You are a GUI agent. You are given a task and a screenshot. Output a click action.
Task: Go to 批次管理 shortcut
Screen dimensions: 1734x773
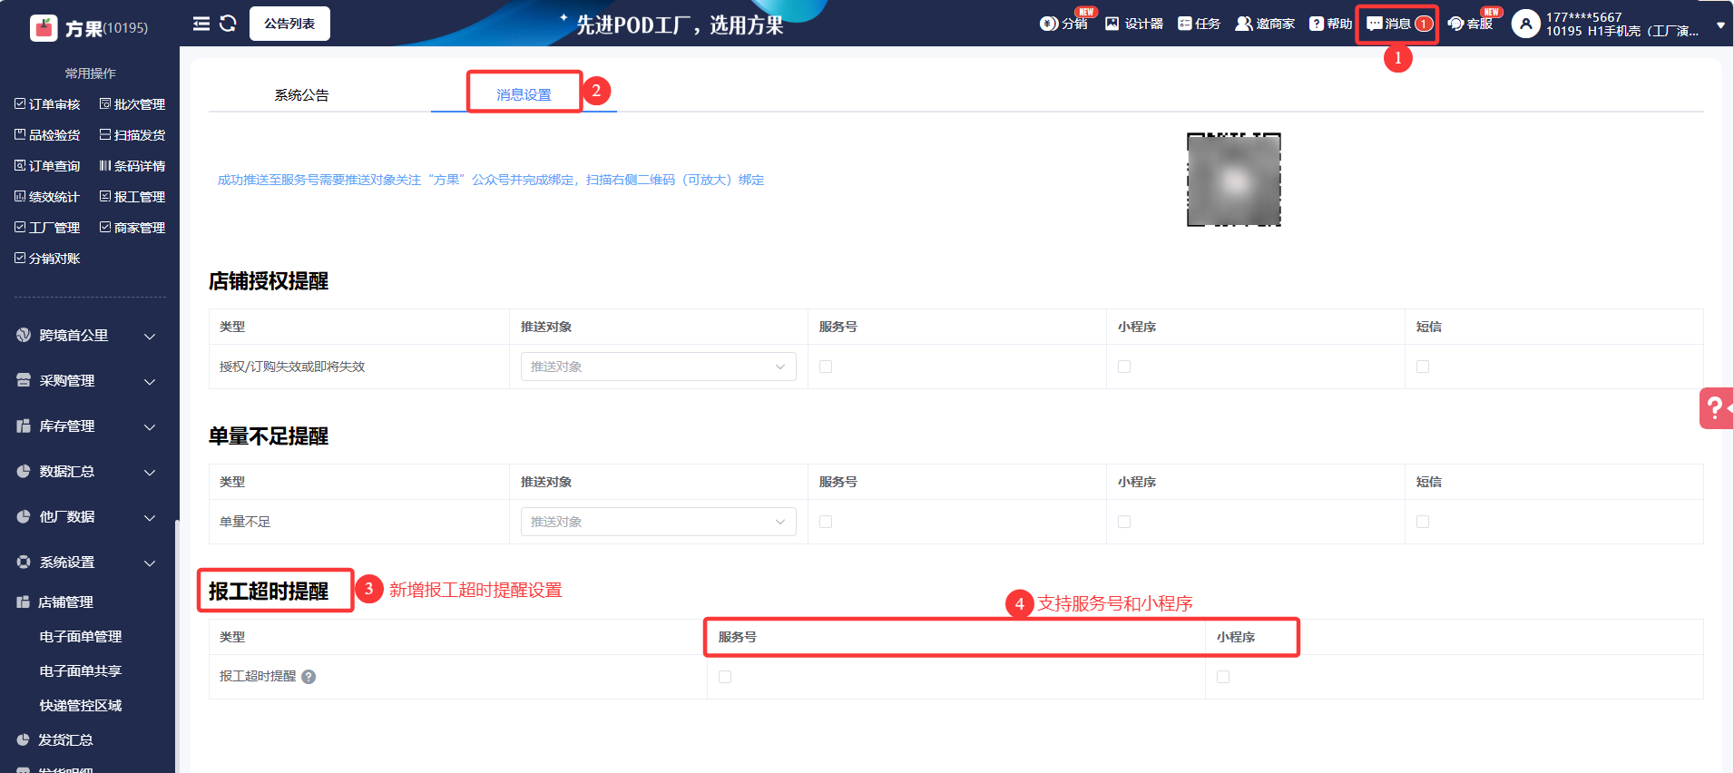coord(132,104)
